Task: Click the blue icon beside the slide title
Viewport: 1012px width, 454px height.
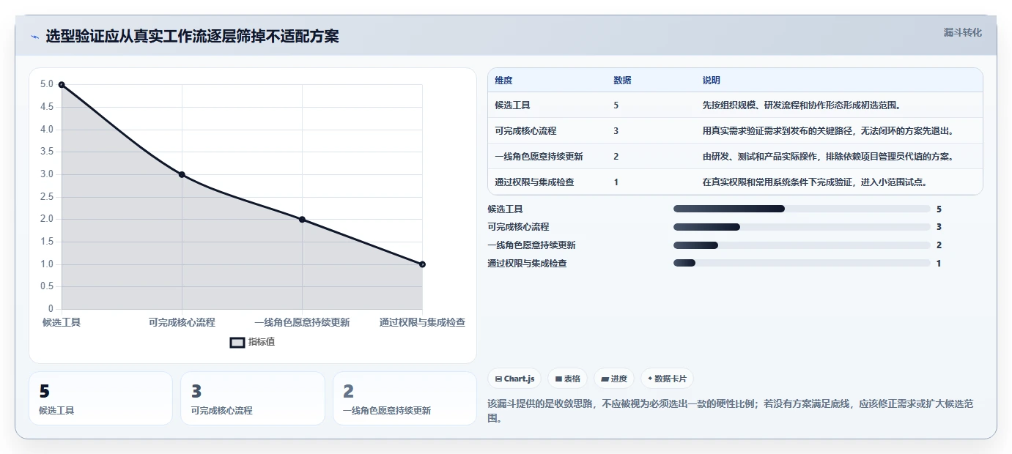Action: tap(34, 37)
